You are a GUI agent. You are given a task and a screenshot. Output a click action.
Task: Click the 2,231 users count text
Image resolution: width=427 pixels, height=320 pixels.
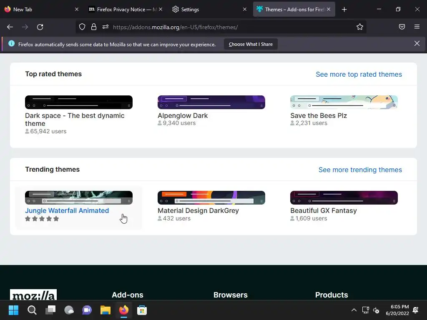pyautogui.click(x=311, y=123)
